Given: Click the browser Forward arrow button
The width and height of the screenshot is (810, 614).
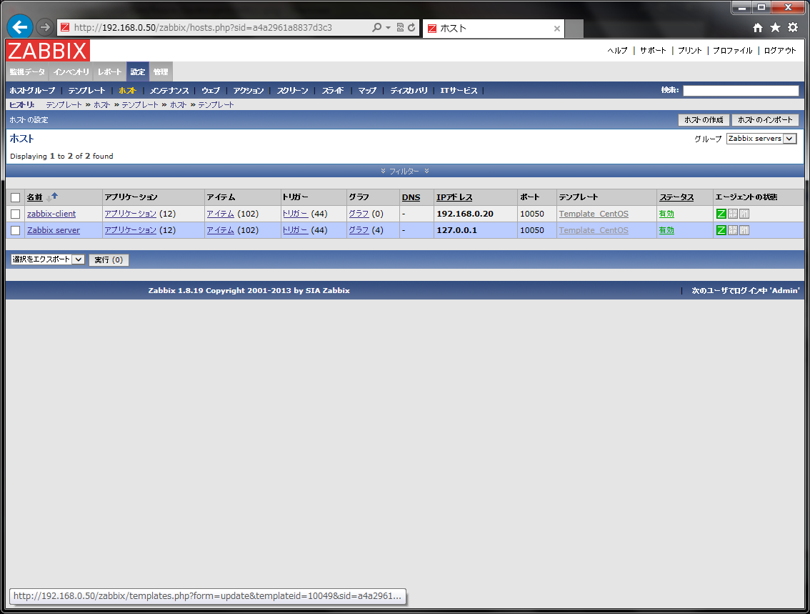Looking at the screenshot, I should click(45, 27).
